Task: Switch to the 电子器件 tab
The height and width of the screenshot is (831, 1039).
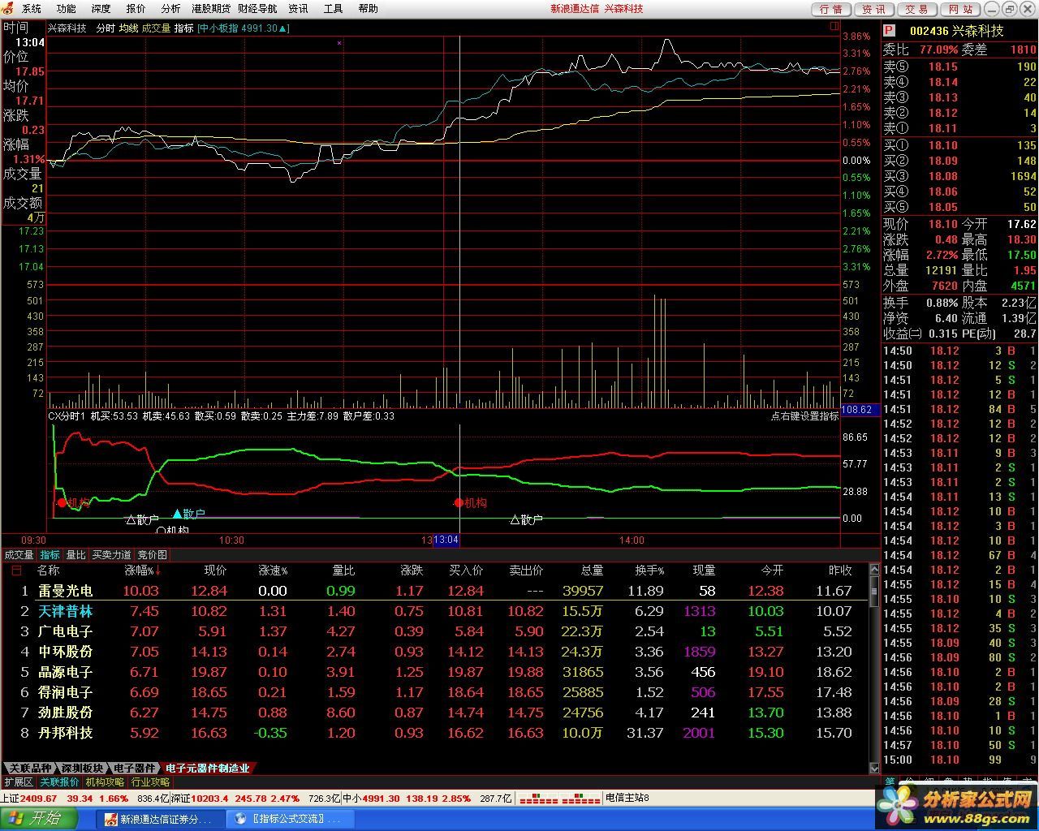Action: pos(134,768)
